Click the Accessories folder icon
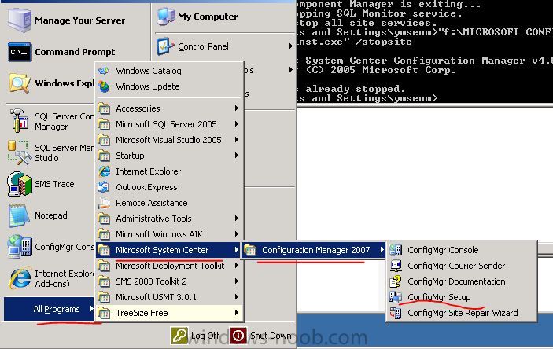 (104, 108)
